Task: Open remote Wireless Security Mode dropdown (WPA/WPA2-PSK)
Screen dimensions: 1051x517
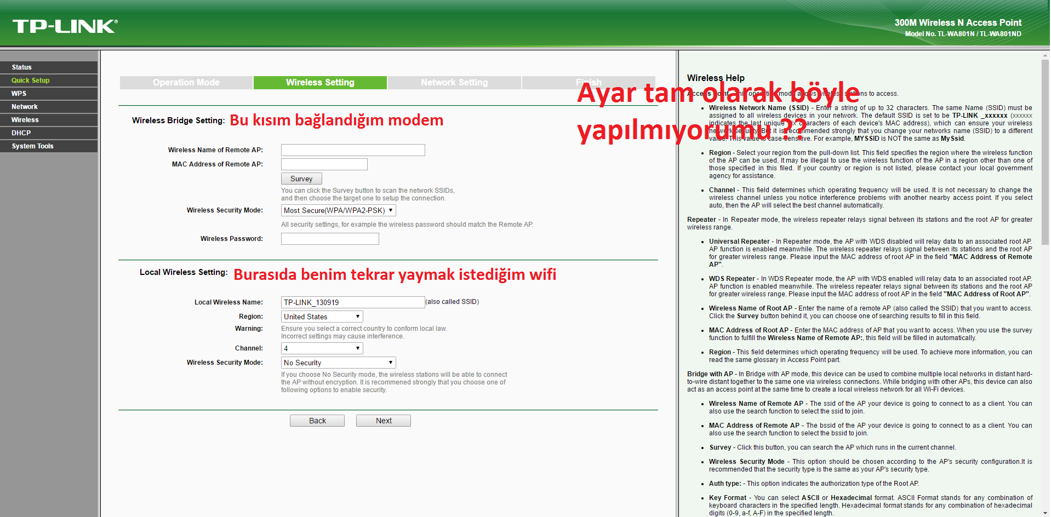Action: (x=338, y=210)
